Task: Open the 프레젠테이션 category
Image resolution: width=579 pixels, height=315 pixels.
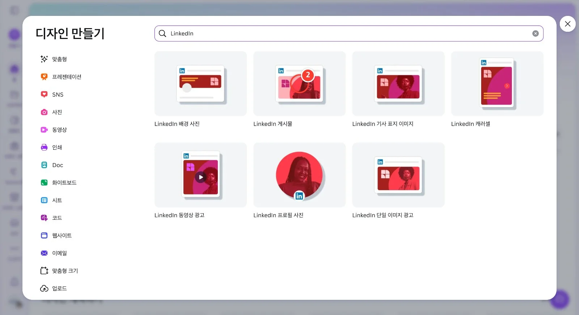Action: tap(67, 77)
